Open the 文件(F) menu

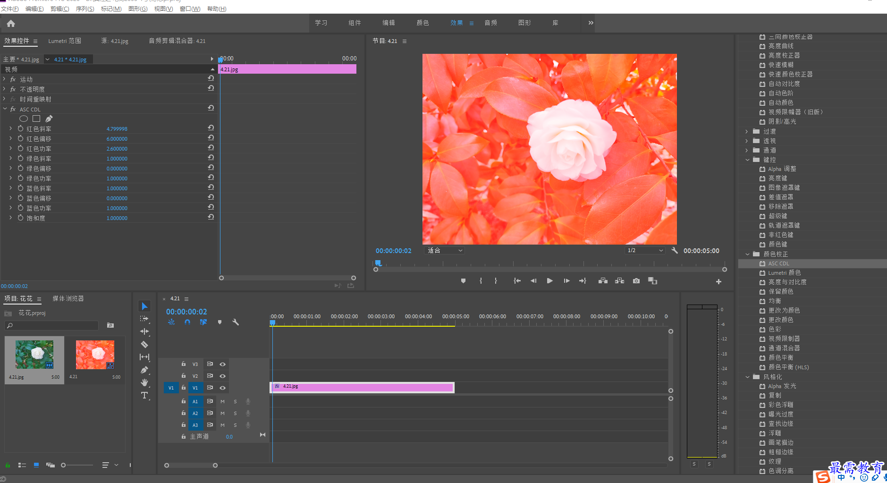[10, 8]
